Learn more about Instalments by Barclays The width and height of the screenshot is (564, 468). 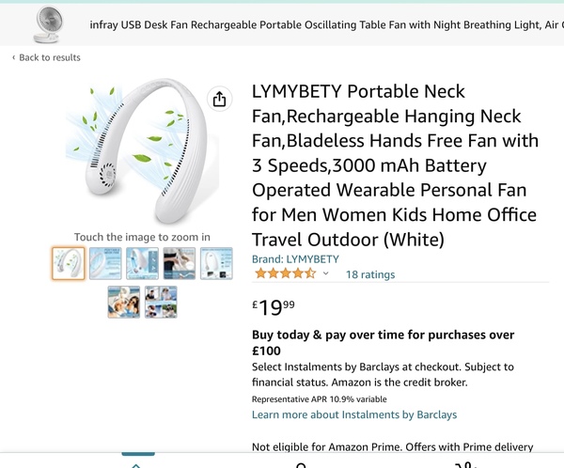(340, 414)
